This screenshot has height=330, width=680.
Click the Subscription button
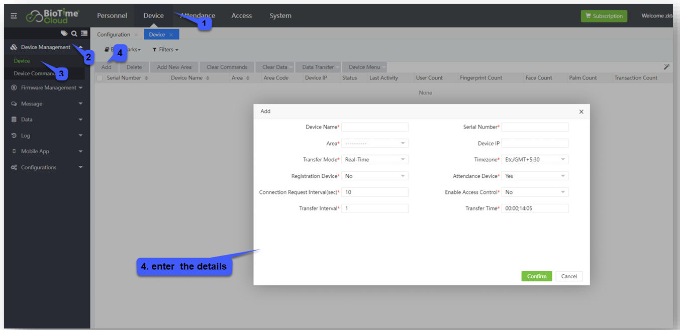604,16
